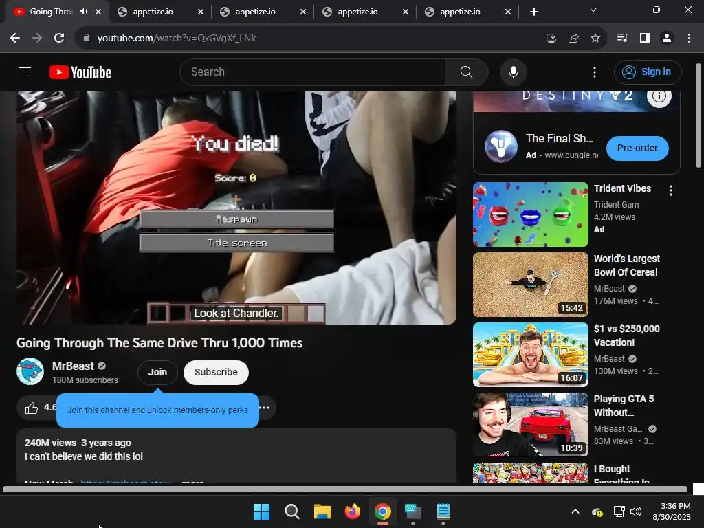Screen dimensions: 704x528
Task: Open the tab search dropdown chevron
Action: [593, 10]
